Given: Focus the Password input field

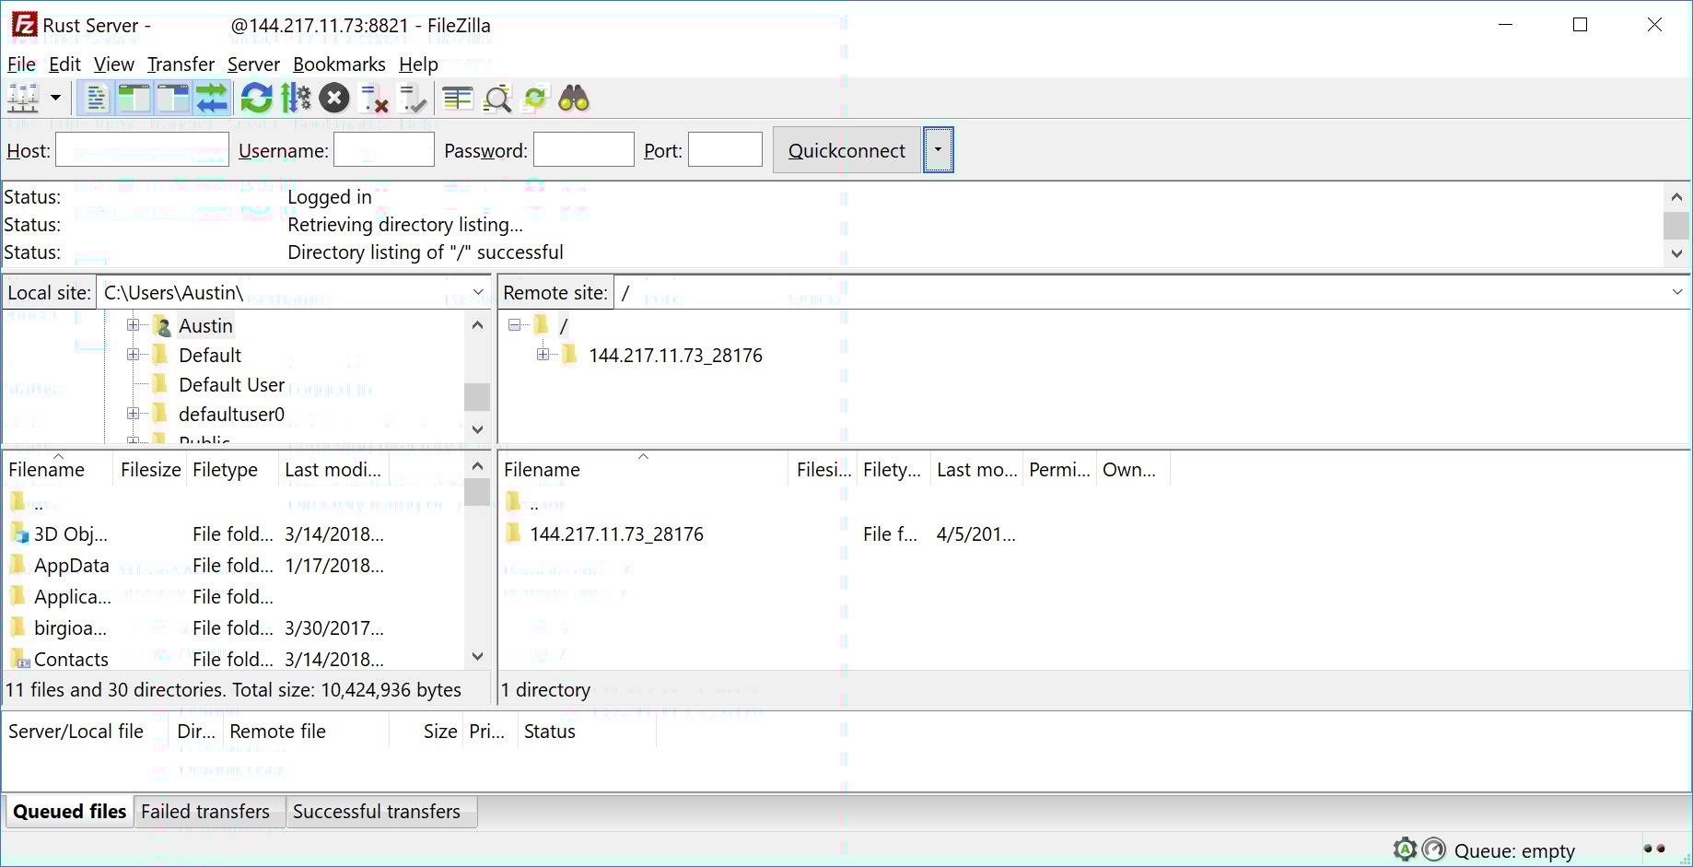Looking at the screenshot, I should point(584,150).
